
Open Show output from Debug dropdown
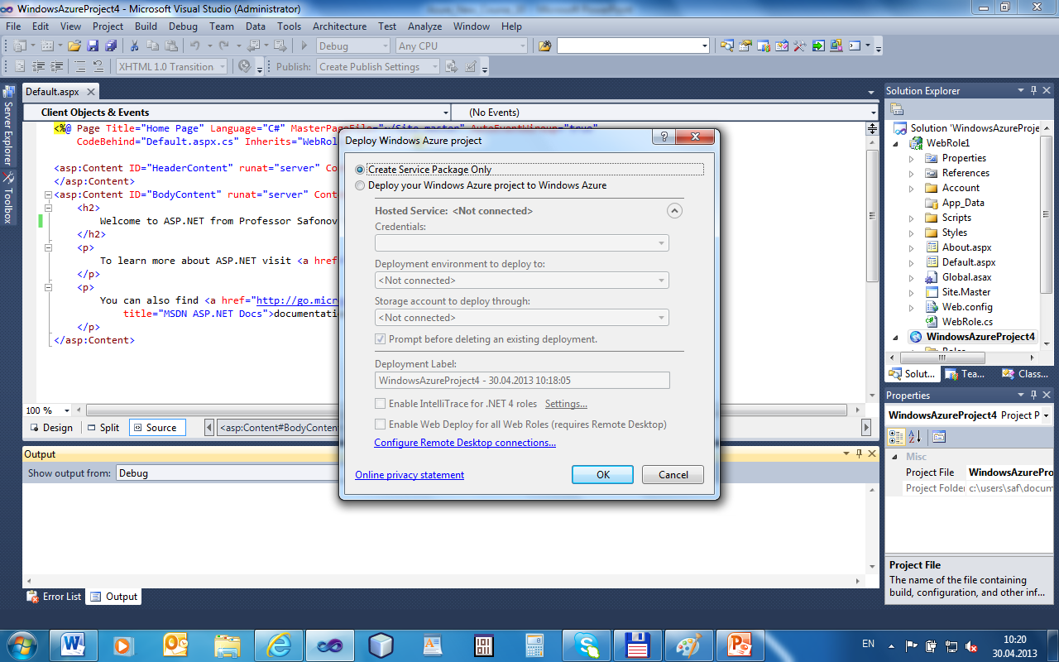228,473
